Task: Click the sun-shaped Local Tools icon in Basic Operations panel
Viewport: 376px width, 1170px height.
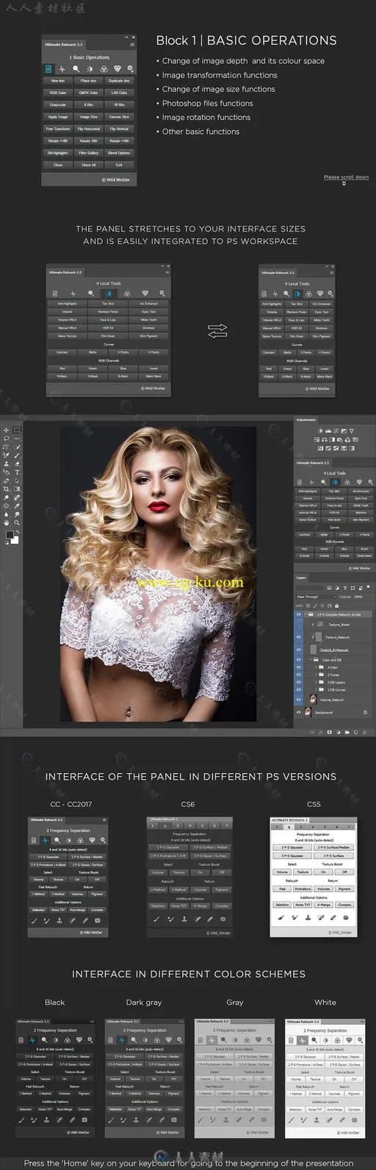Action: pos(90,69)
